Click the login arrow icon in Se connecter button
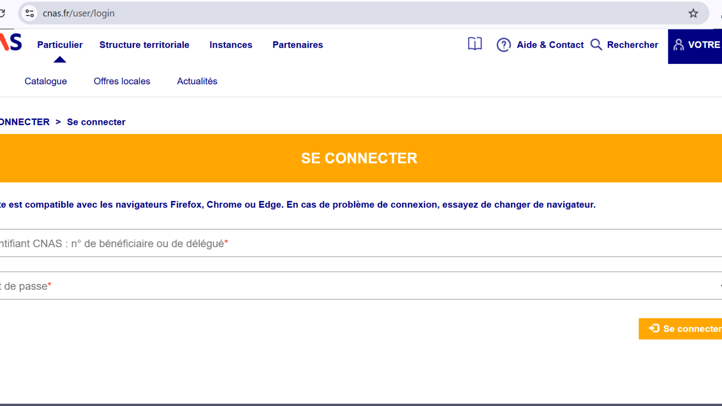The image size is (722, 406). pos(654,329)
